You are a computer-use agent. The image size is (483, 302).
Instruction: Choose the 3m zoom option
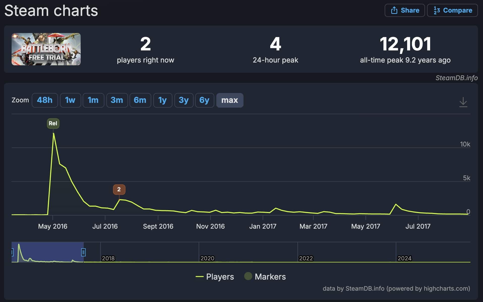[117, 100]
